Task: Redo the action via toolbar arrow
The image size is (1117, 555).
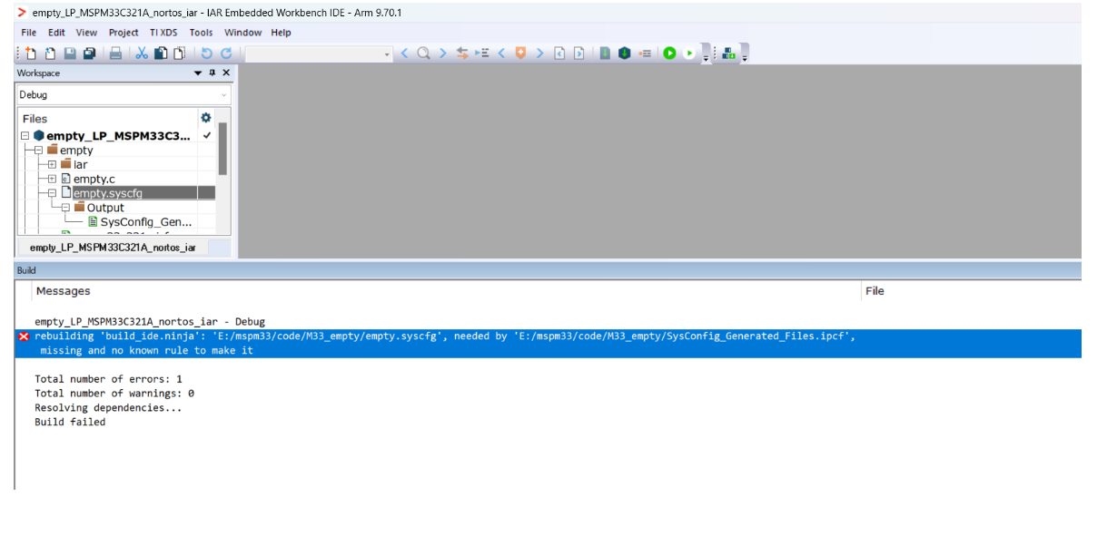Action: pyautogui.click(x=226, y=54)
